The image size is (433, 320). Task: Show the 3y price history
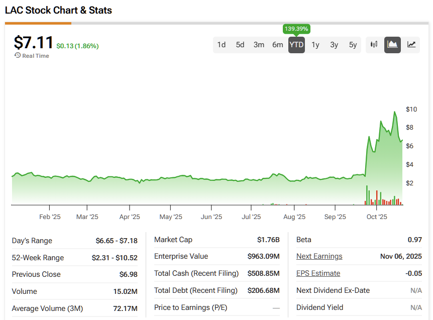(334, 45)
